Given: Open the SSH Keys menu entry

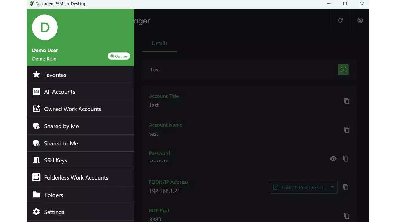Looking at the screenshot, I should click(56, 160).
